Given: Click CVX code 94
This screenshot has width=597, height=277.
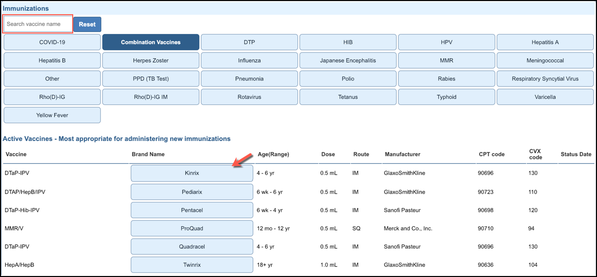Looking at the screenshot, I should coord(531,228).
